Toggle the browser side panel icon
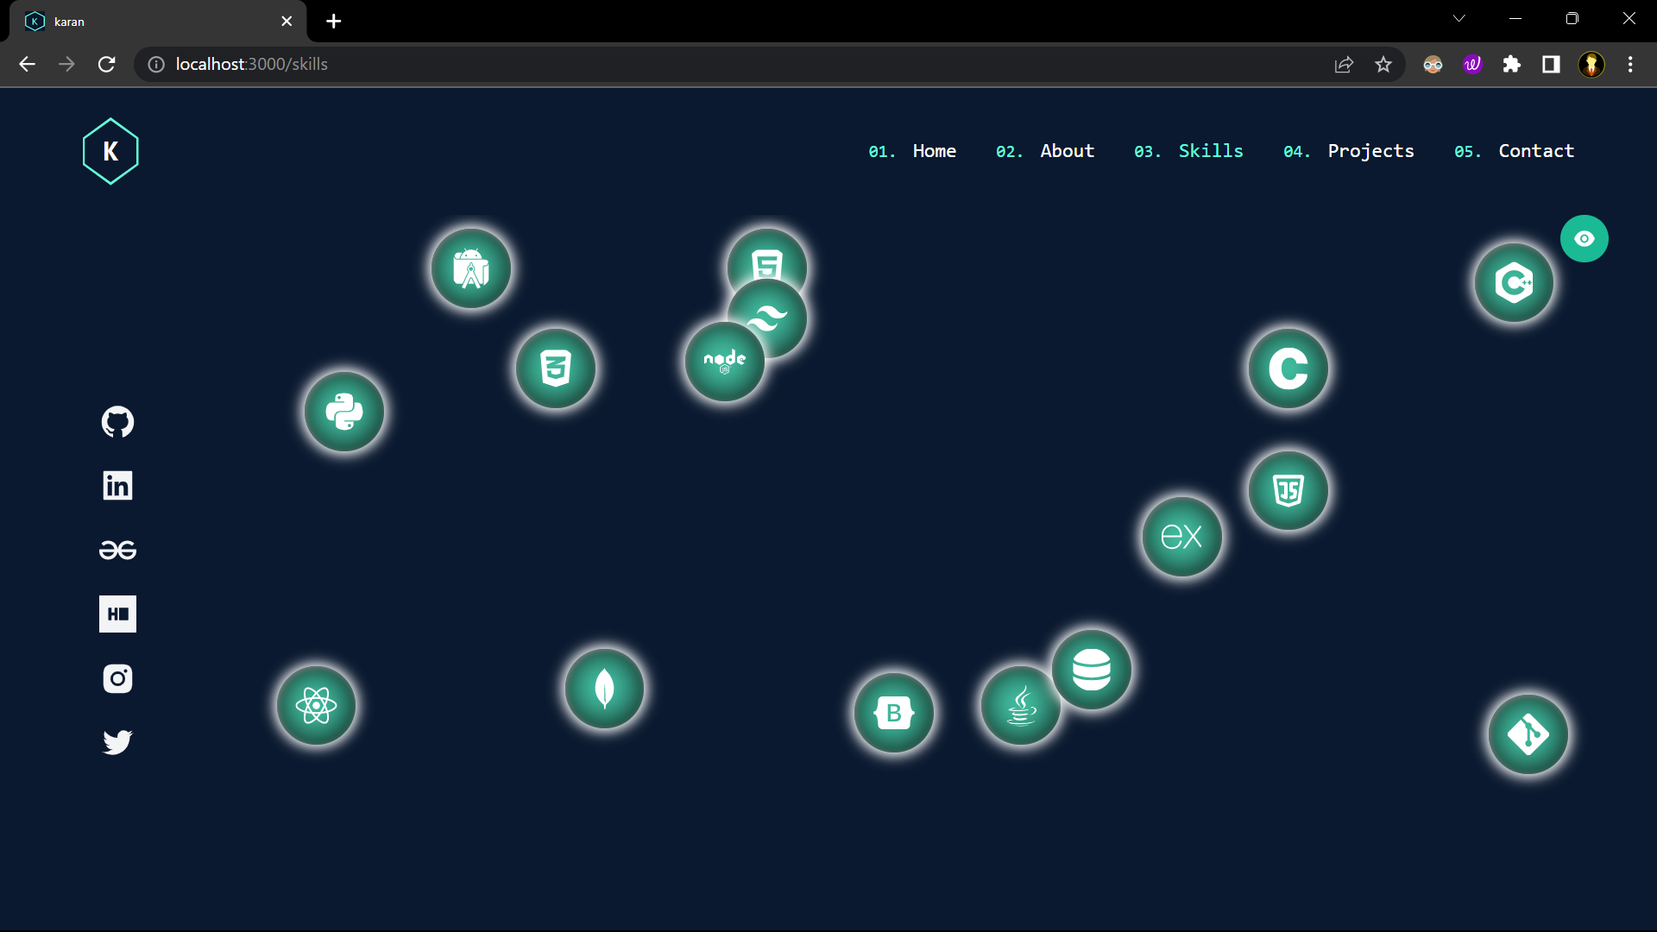The width and height of the screenshot is (1657, 932). pos(1551,65)
